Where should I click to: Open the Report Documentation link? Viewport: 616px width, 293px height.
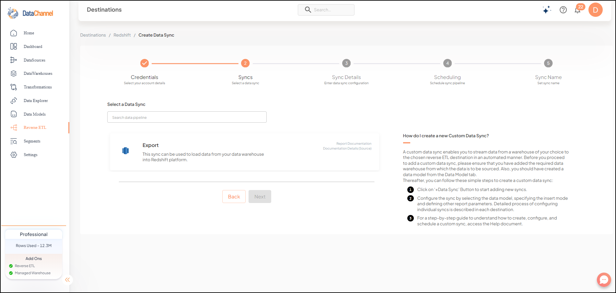(354, 143)
